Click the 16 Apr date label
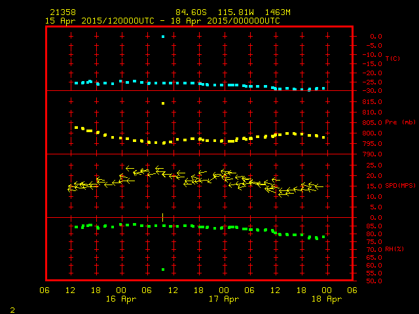This screenshot has width=419, height=314. pyautogui.click(x=121, y=299)
